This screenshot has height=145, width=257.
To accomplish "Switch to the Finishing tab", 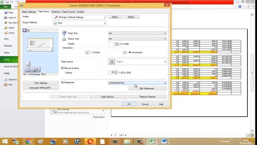I will 55,12.
